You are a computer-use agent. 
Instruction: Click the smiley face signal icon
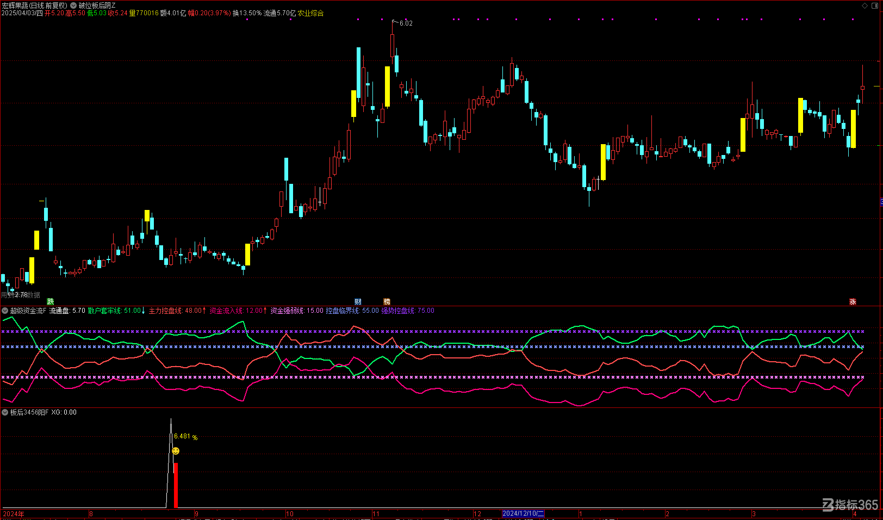(176, 451)
